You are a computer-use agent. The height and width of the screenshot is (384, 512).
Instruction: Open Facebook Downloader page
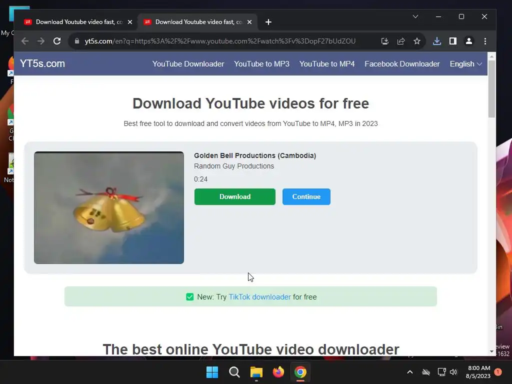pos(402,64)
